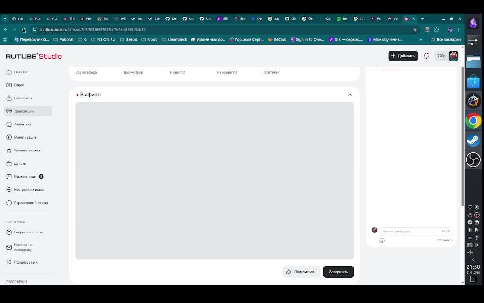Open the Переводчик G... bookmark
Viewport: 484px width, 303px height.
pyautogui.click(x=32, y=40)
